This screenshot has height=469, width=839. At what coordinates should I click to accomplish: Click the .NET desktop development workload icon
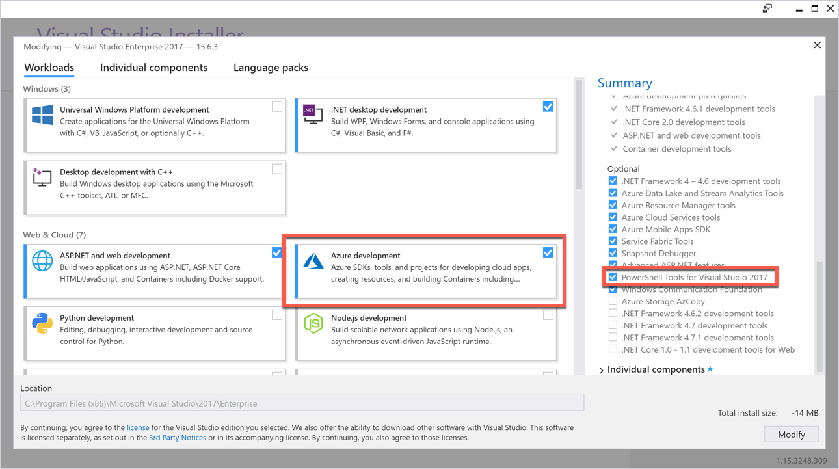313,114
